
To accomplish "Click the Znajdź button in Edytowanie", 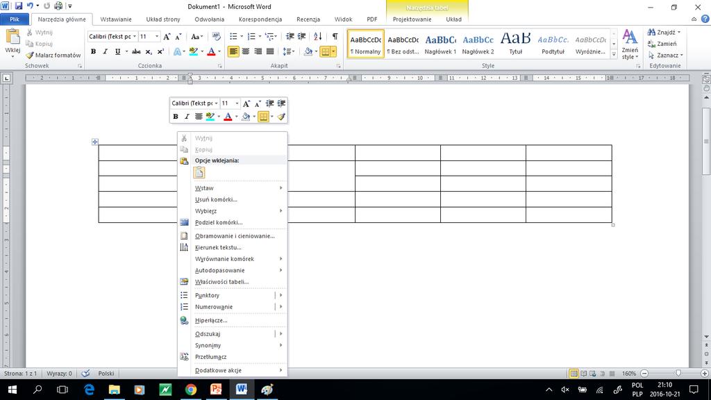I will (x=664, y=32).
